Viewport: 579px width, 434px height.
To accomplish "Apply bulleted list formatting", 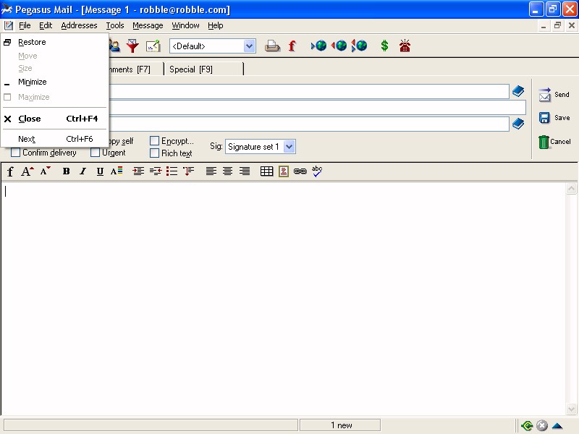I will (x=172, y=171).
